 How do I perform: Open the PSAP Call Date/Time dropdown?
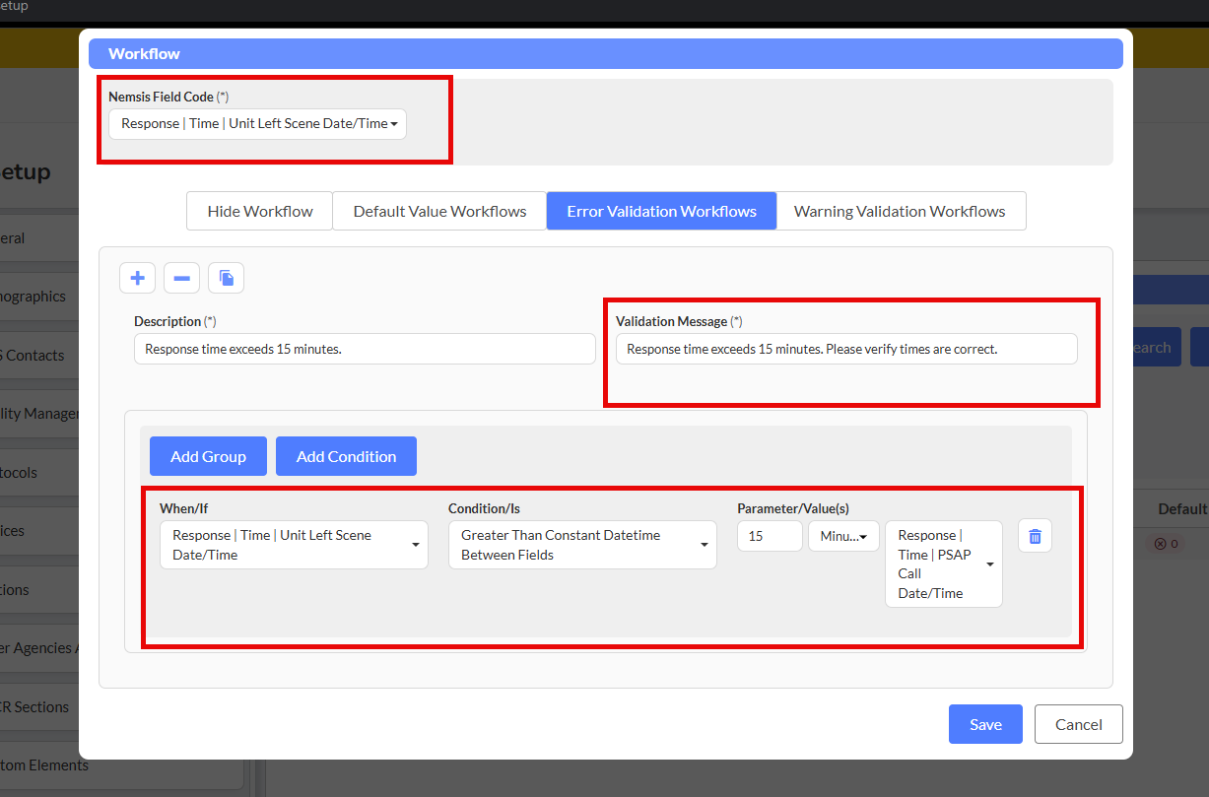943,564
